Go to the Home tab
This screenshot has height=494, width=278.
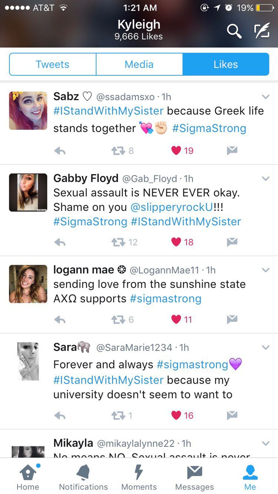(28, 478)
